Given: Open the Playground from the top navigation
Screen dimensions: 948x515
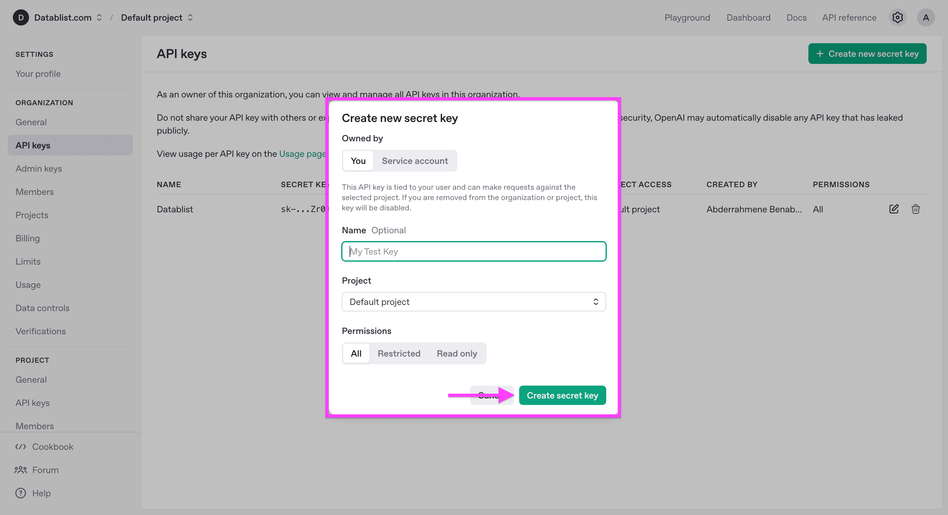Looking at the screenshot, I should click(x=687, y=17).
